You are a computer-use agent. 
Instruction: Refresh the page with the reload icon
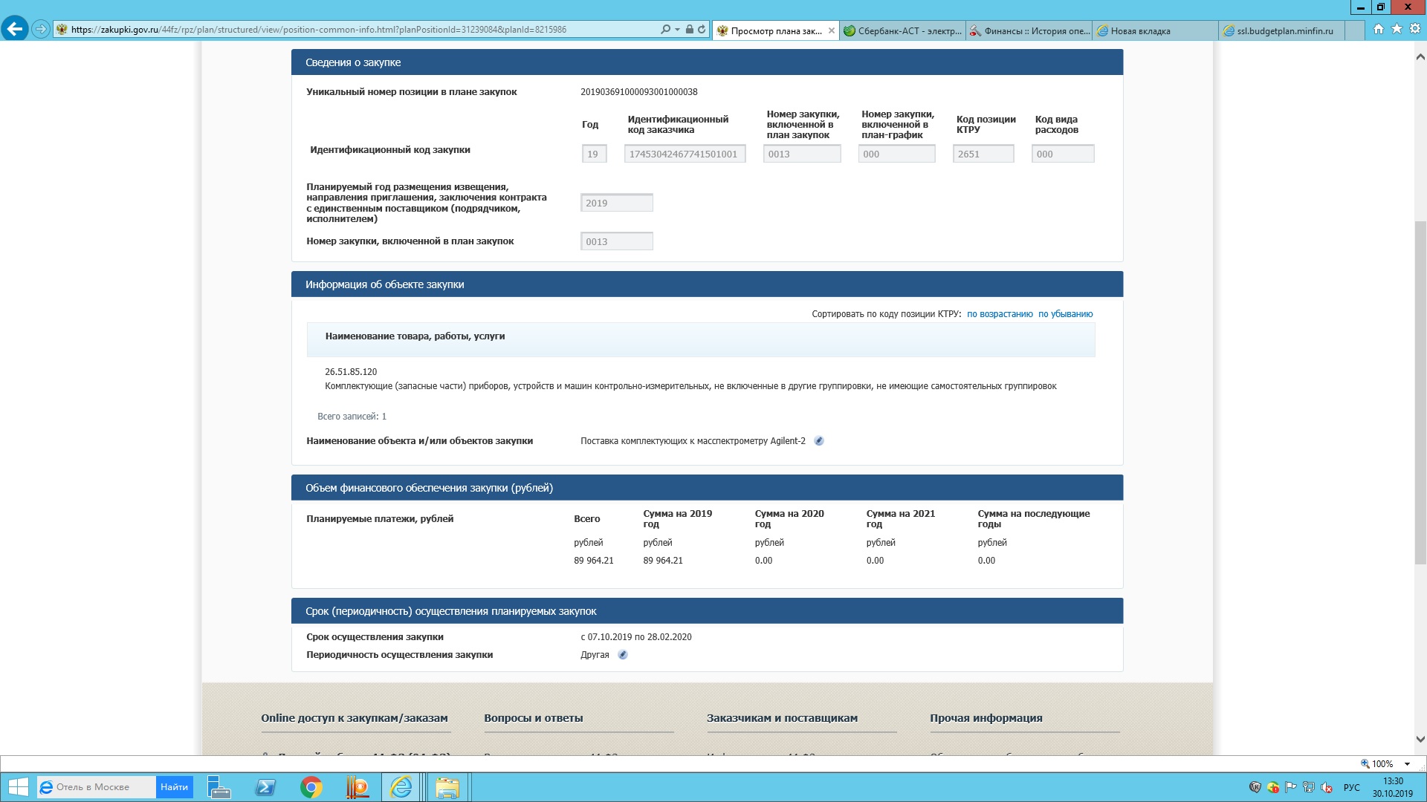tap(702, 30)
